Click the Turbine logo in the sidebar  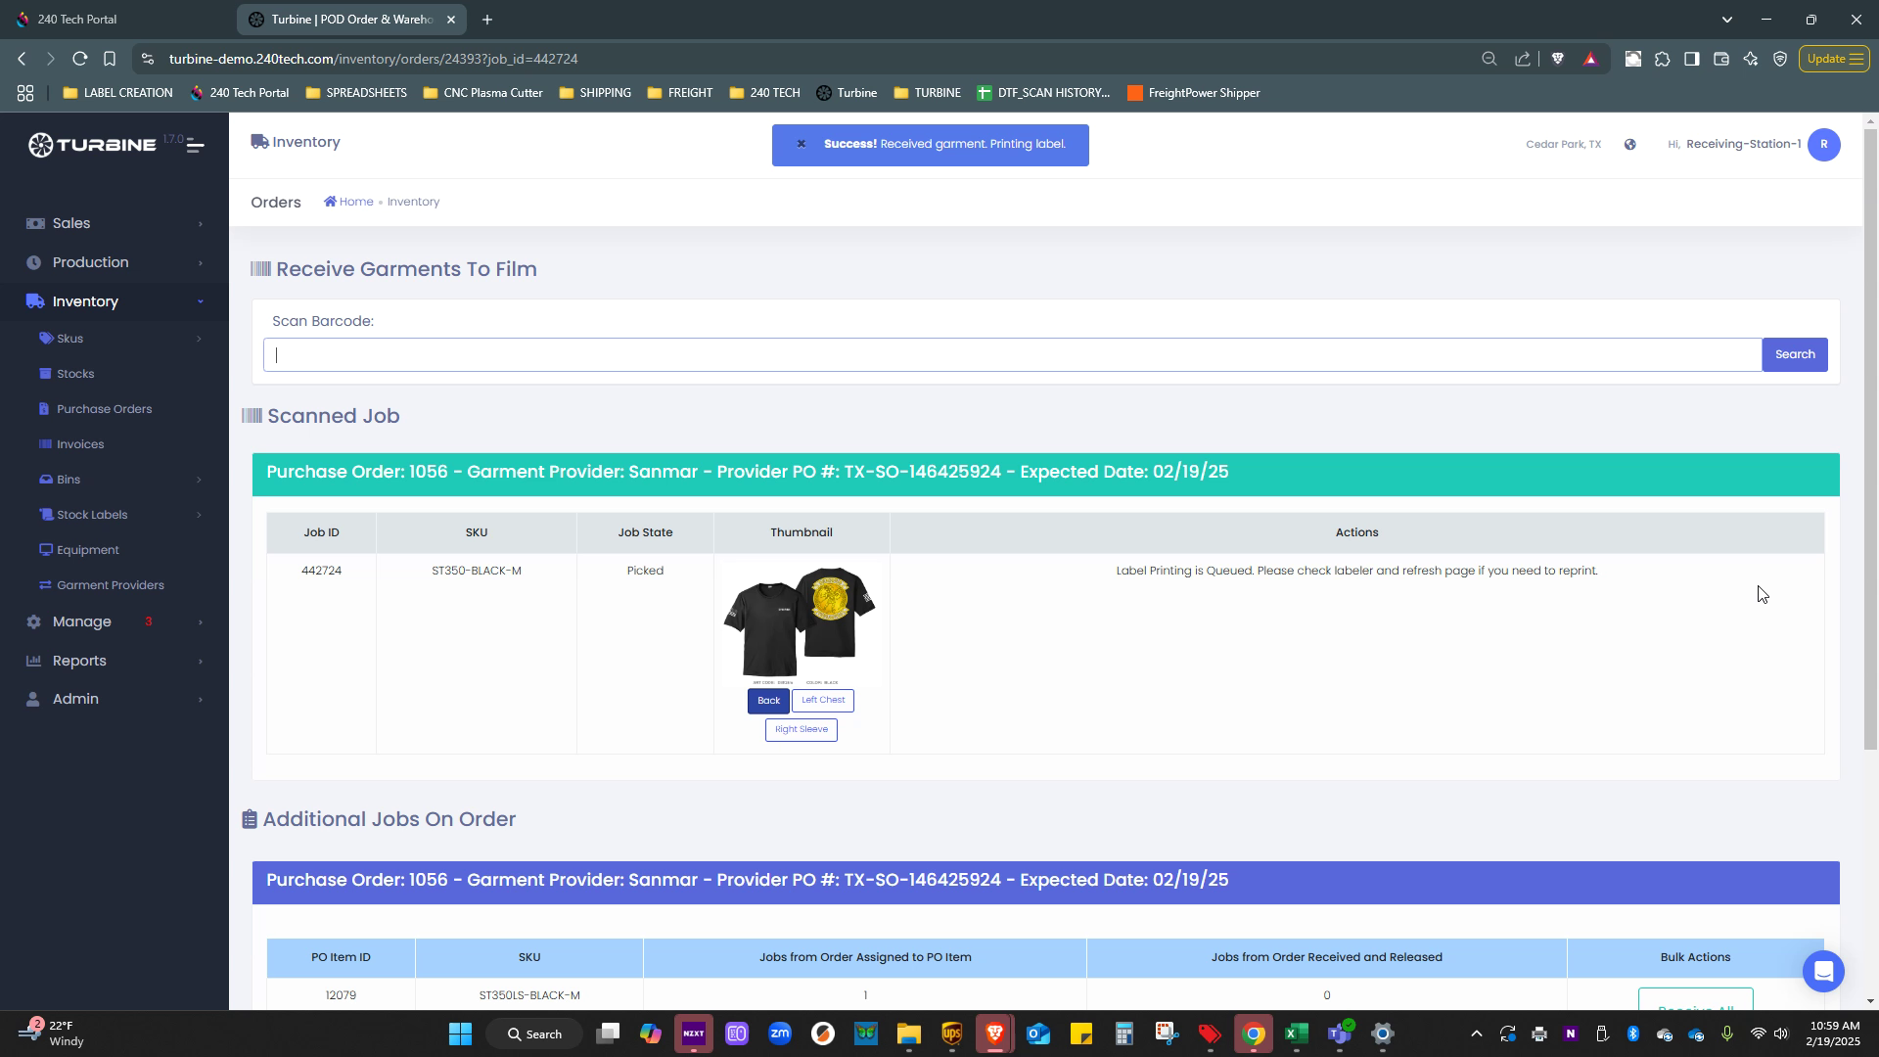point(93,145)
